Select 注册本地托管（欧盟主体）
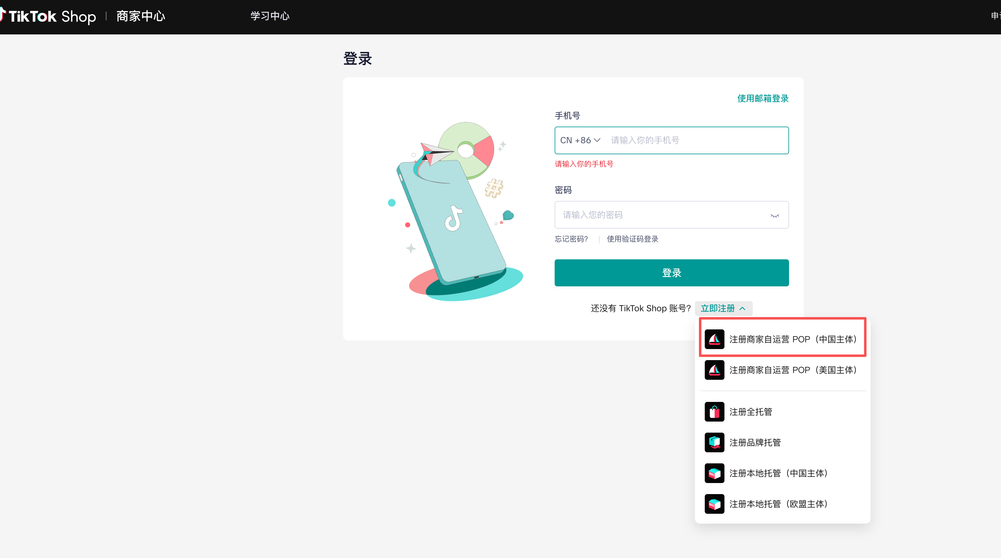Image resolution: width=1001 pixels, height=558 pixels. click(x=782, y=504)
